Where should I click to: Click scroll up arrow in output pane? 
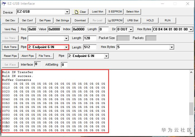191,72
